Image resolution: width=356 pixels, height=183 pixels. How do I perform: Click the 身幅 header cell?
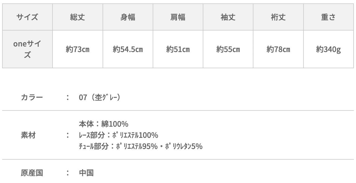pos(128,17)
